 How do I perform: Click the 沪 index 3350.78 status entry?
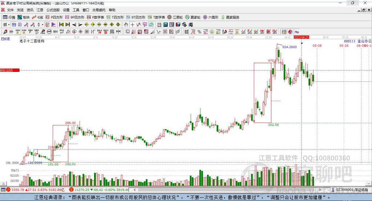(35, 190)
